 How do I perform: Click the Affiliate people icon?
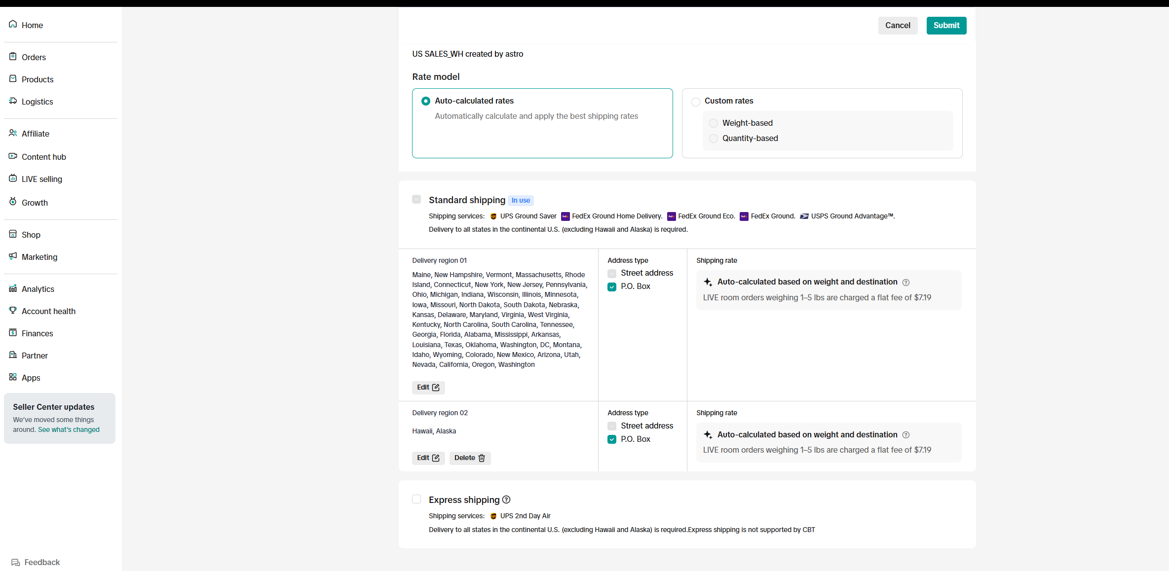point(13,133)
